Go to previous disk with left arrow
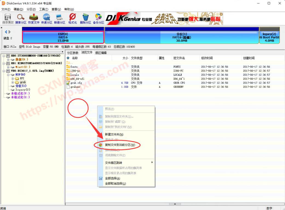The height and width of the screenshot is (210, 285). coord(6,32)
